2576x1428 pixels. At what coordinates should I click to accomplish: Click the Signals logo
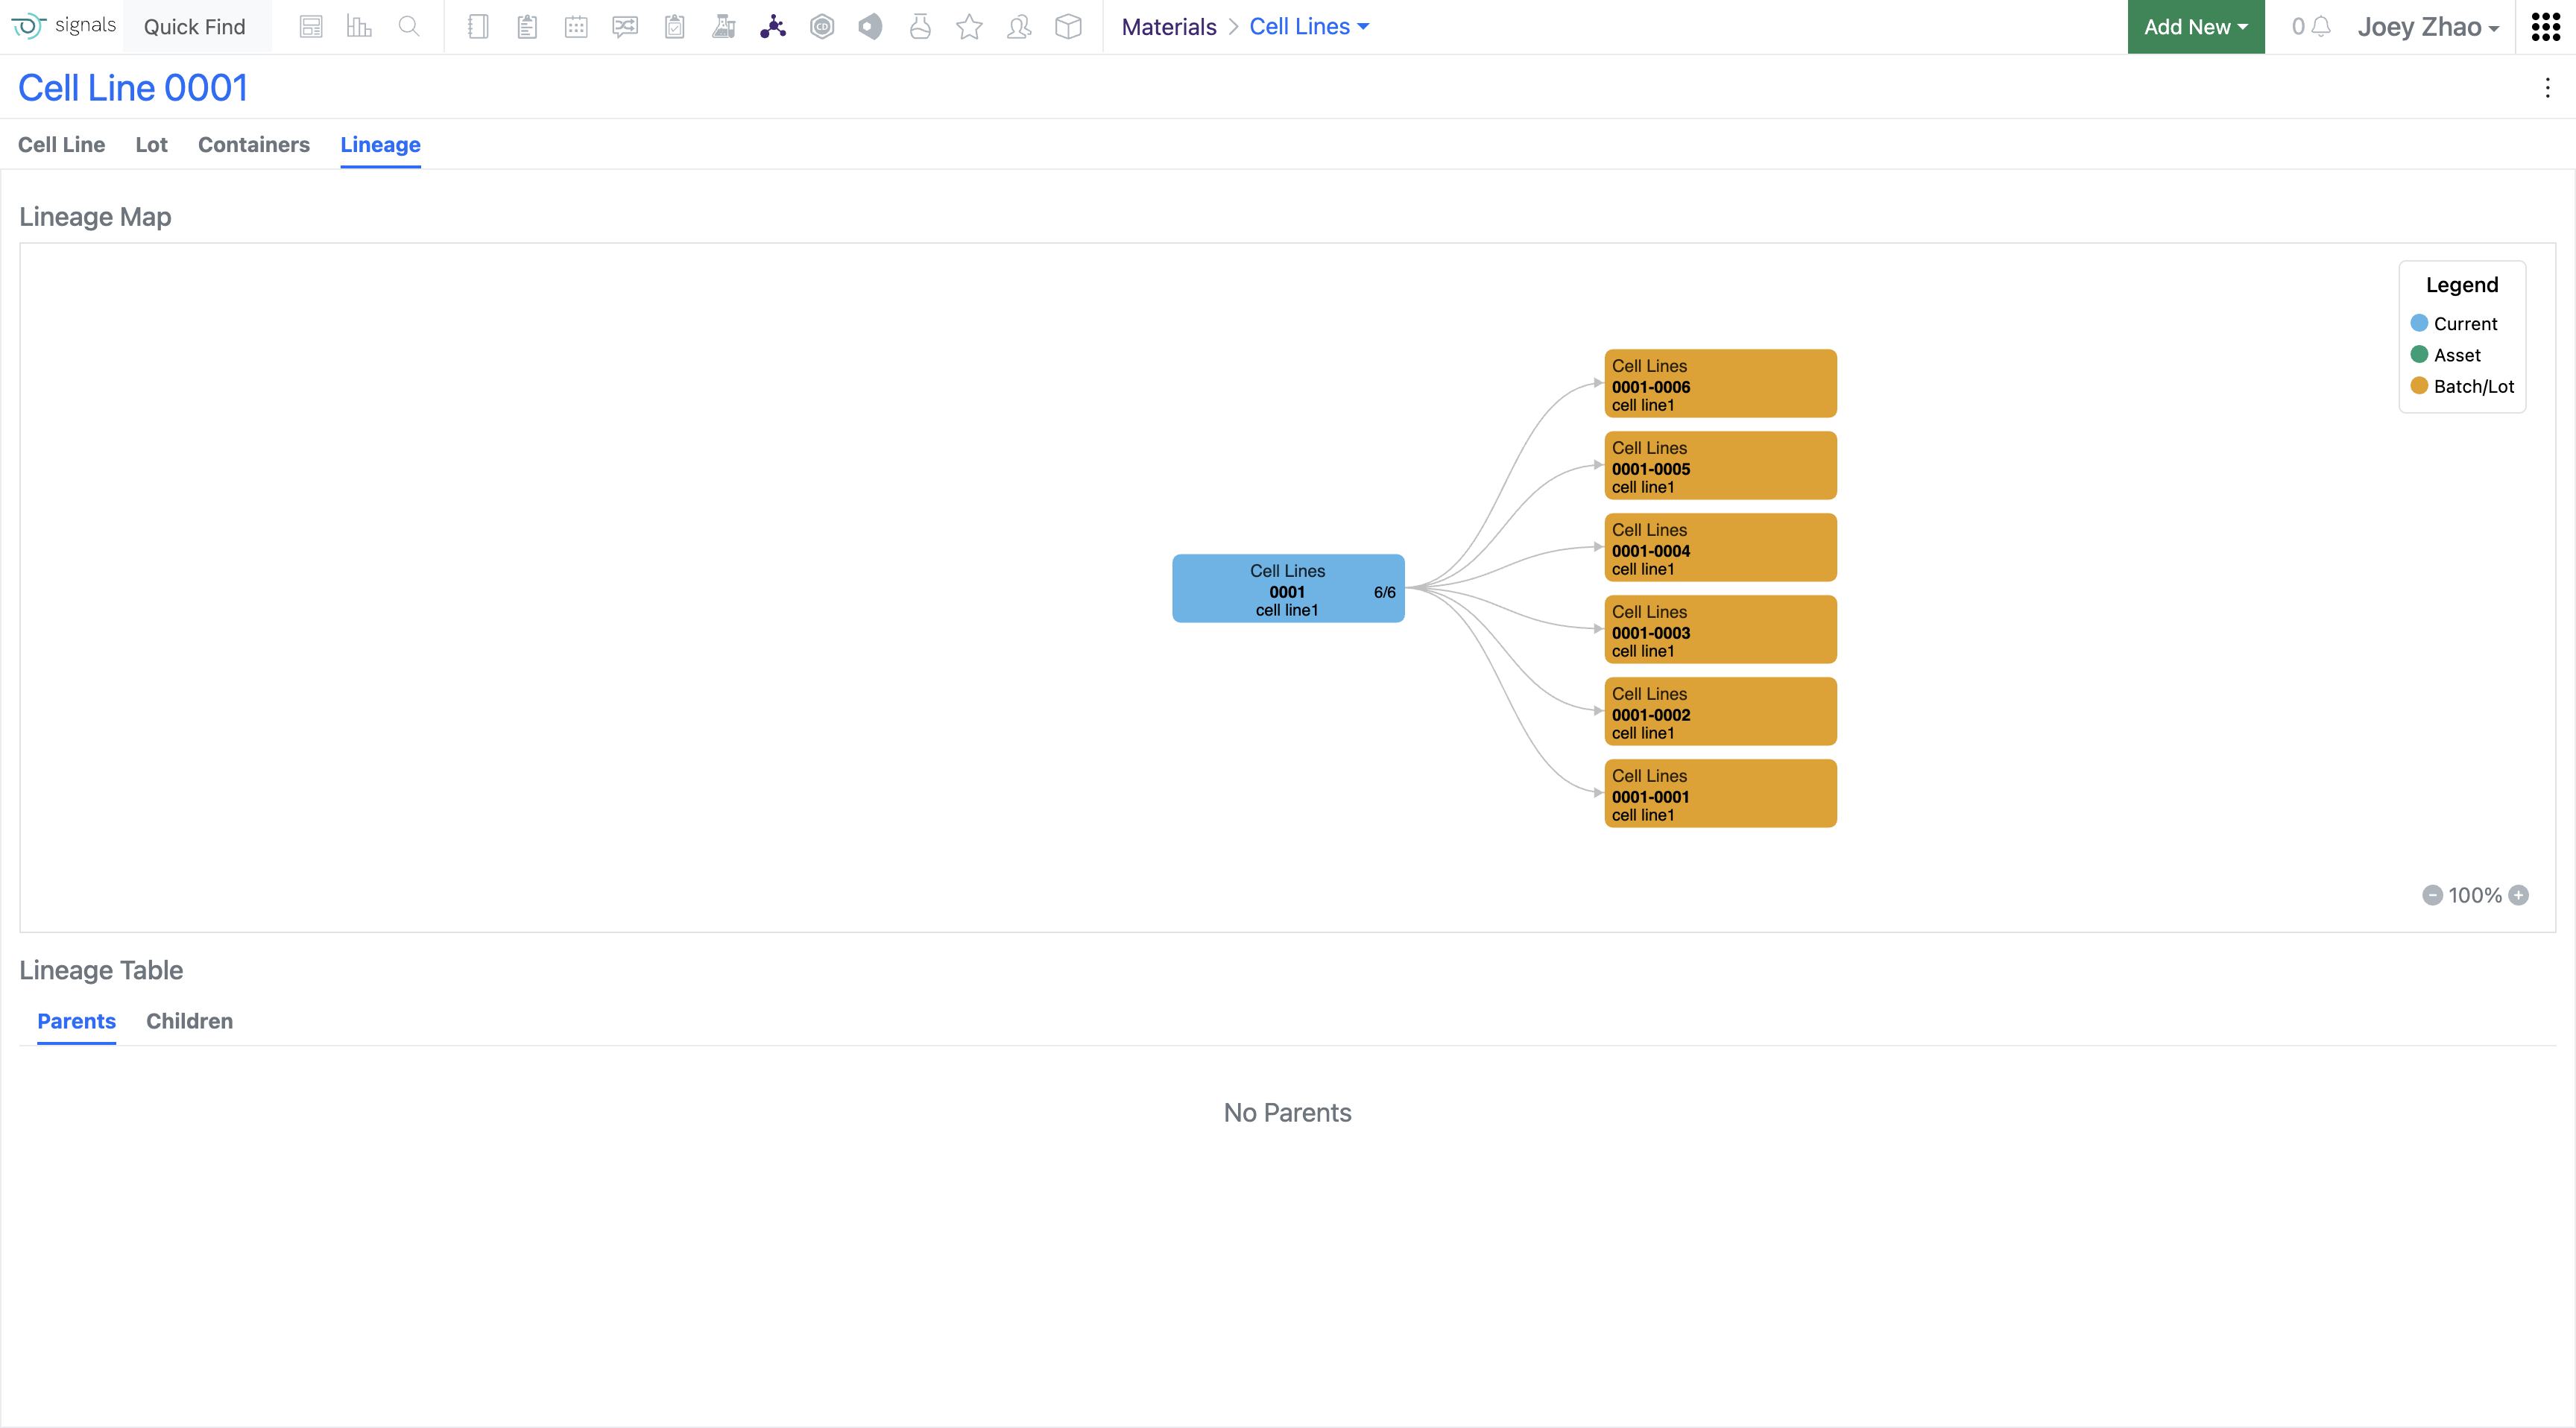64,26
